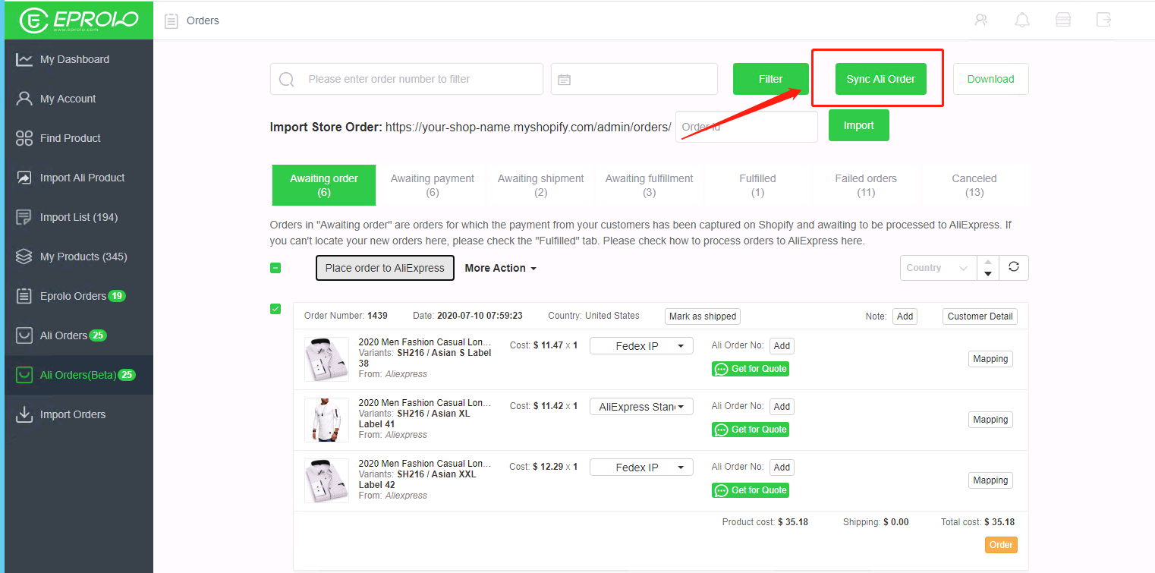Click the Ali Orders bag icon
This screenshot has width=1155, height=573.
24,335
